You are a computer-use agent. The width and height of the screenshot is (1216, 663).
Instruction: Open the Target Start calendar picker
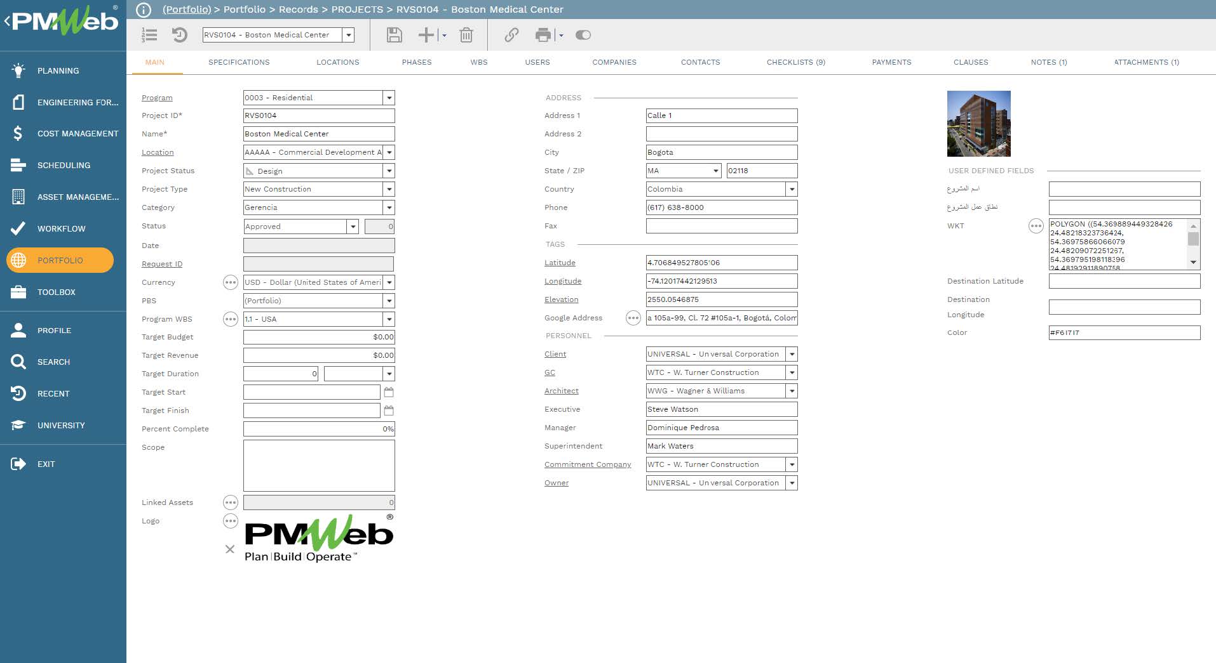point(389,392)
